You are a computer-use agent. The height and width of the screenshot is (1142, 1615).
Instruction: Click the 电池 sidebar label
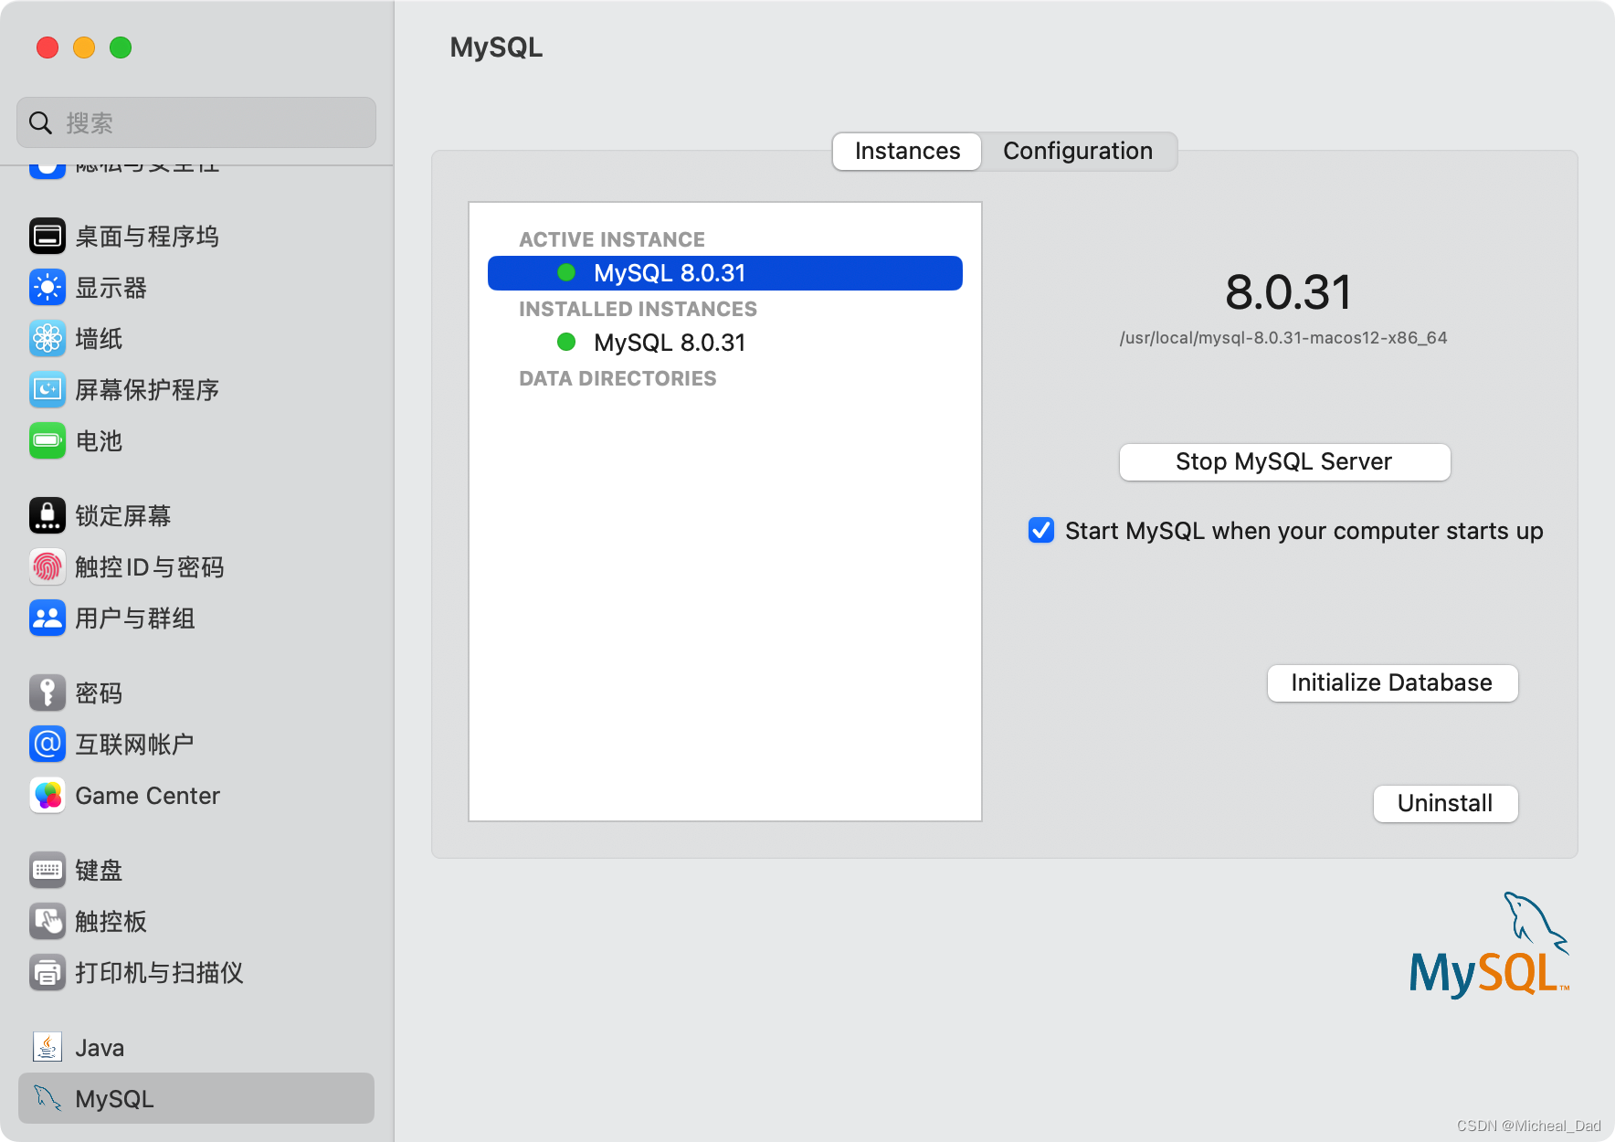(x=99, y=441)
